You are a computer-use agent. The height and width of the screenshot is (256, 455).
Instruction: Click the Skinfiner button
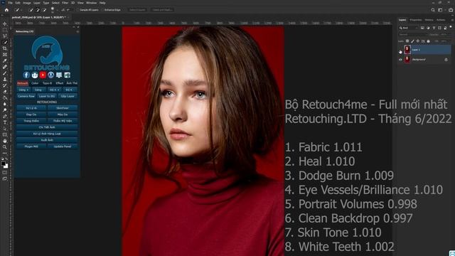click(63, 108)
